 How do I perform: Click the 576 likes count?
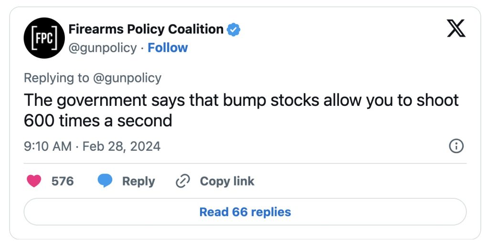point(63,181)
